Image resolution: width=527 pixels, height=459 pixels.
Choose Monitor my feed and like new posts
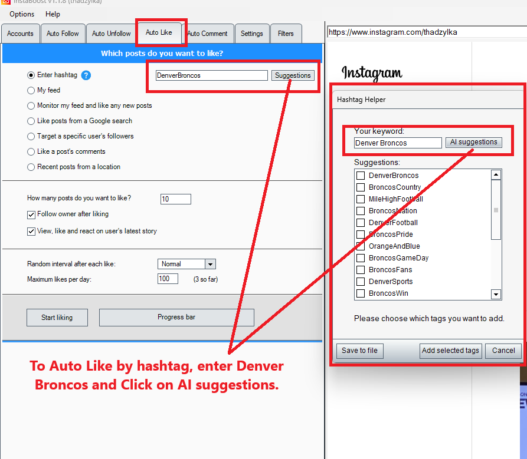pyautogui.click(x=31, y=105)
